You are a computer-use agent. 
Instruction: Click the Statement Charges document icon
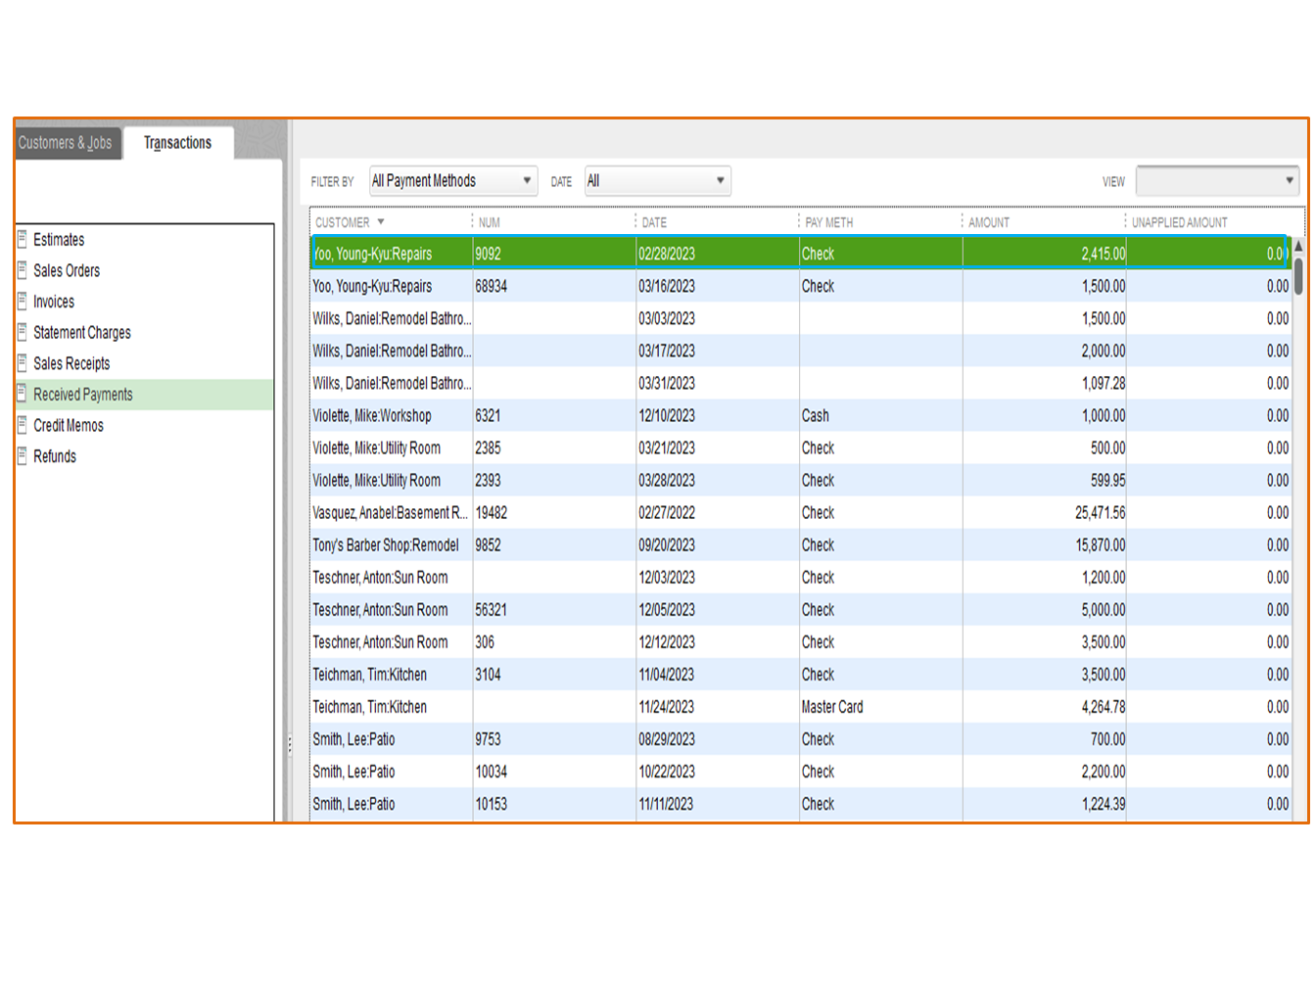(x=22, y=332)
